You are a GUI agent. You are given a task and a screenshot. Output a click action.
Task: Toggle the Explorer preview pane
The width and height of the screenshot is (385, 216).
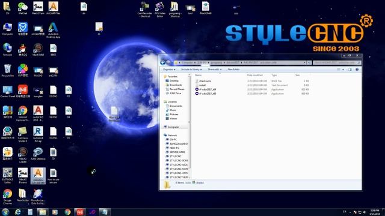click(350, 70)
